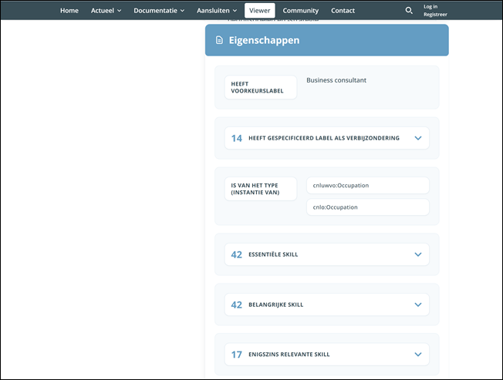
Task: Select the Viewer tab
Action: 260,11
